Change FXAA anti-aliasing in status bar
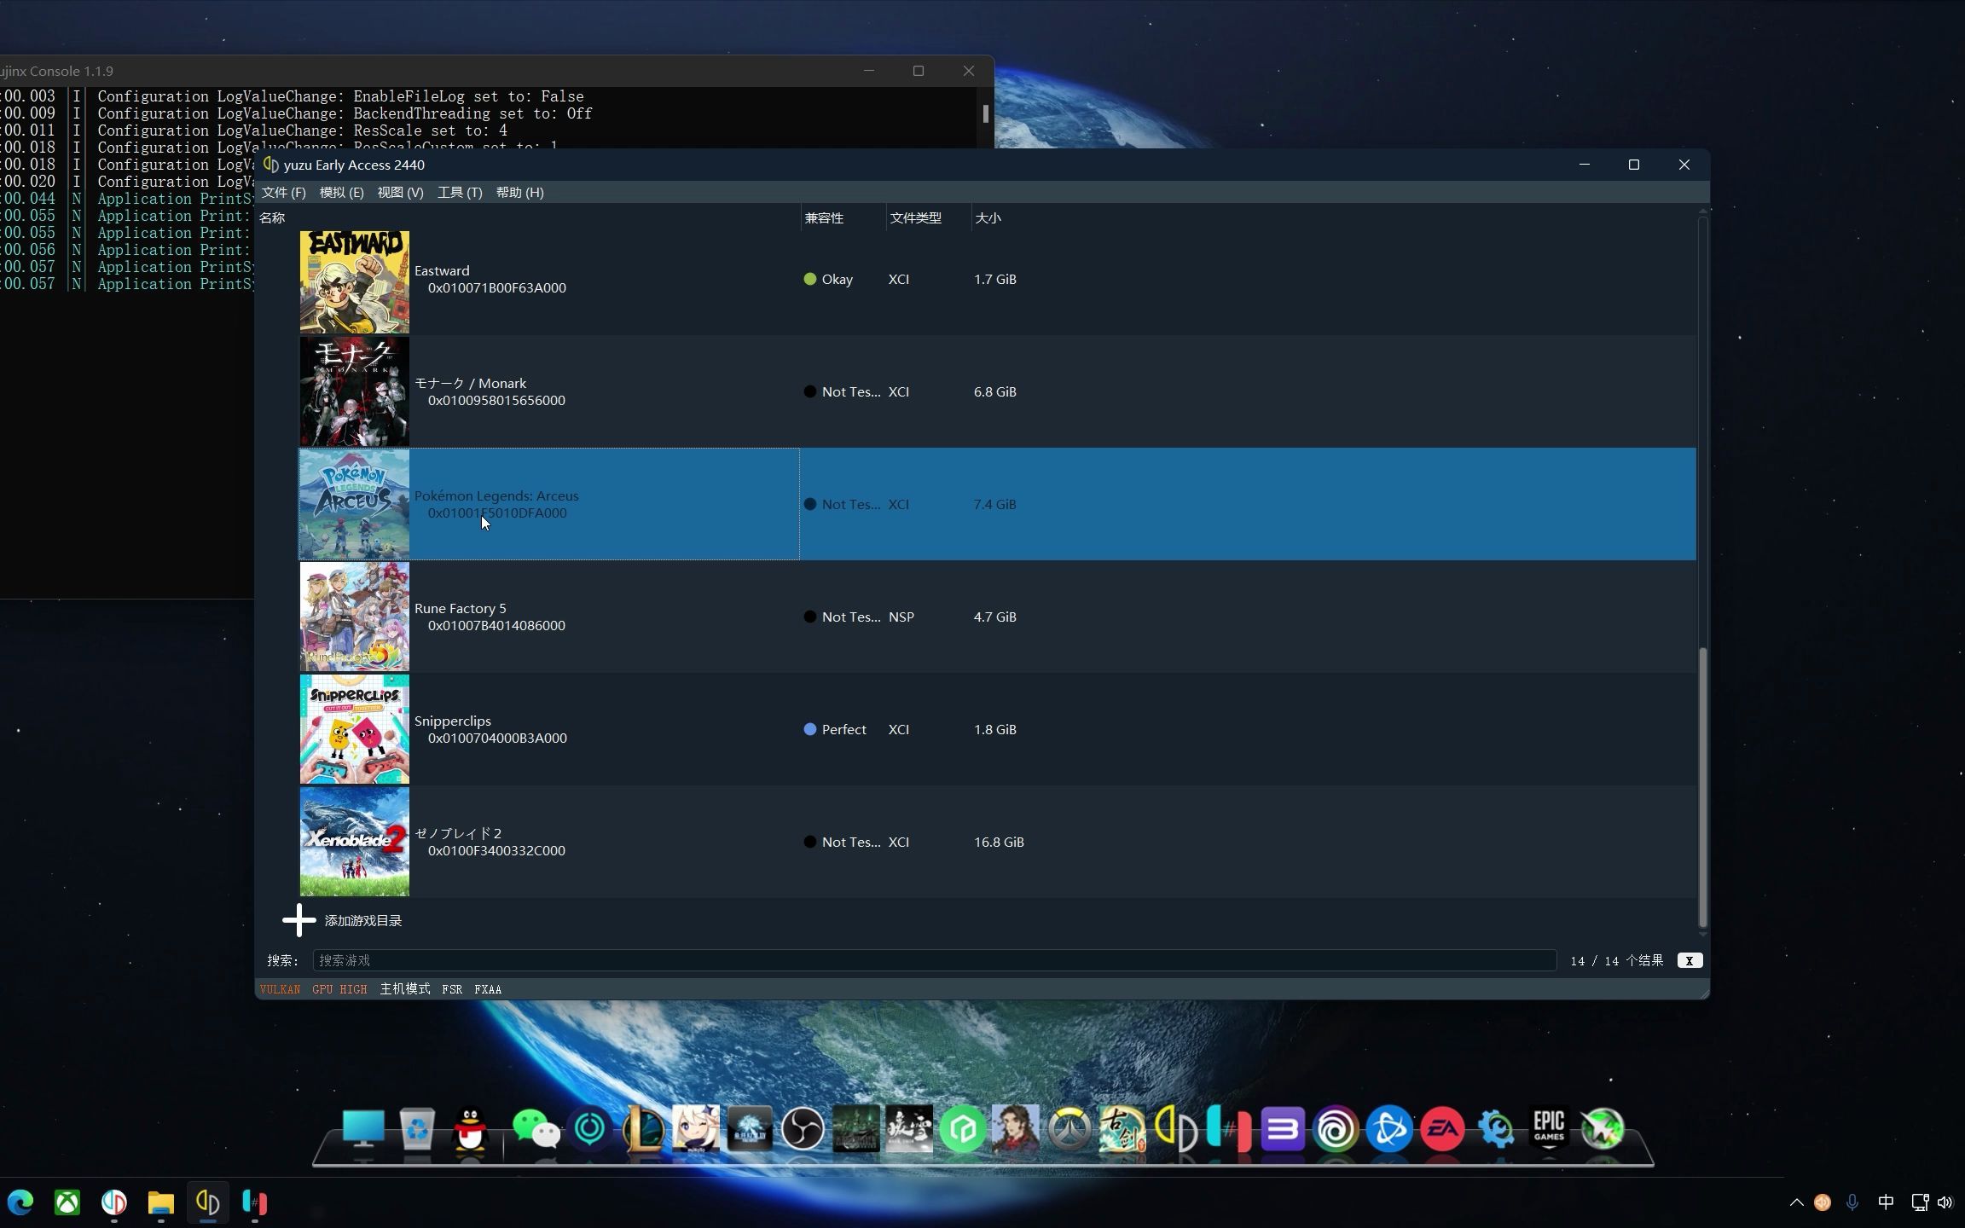 (488, 989)
